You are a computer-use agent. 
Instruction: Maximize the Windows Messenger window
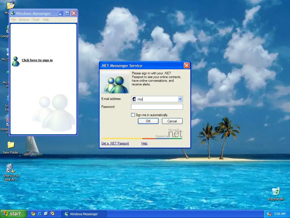click(67, 13)
